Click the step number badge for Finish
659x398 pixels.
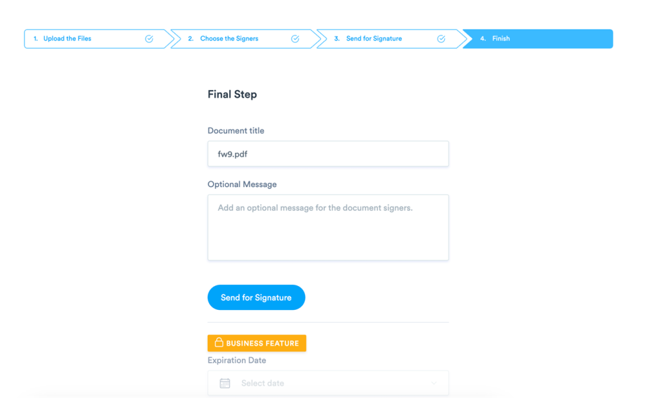point(483,39)
